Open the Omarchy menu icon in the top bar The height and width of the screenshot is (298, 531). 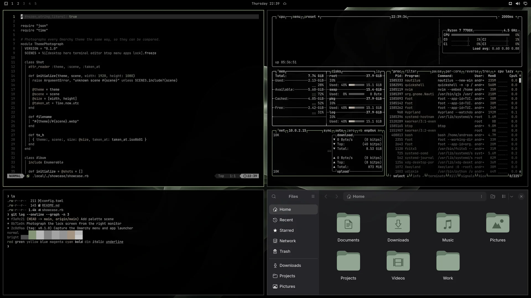coord(6,4)
